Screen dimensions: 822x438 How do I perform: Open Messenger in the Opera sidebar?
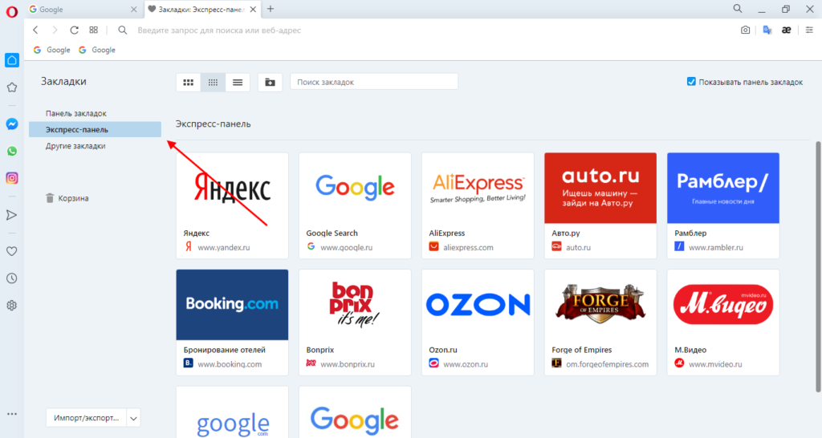(x=12, y=124)
